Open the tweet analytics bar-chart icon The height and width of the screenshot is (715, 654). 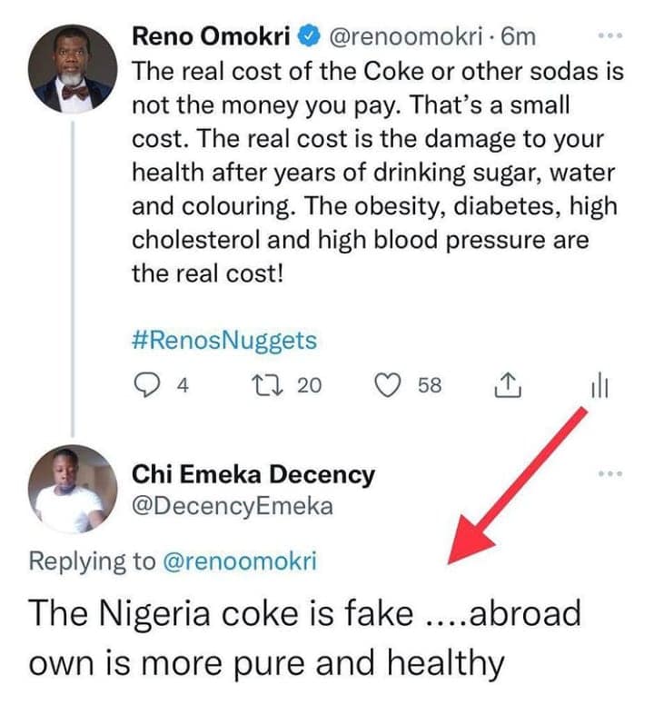600,386
